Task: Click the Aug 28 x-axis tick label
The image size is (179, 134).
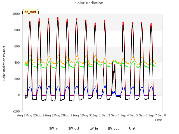Action: (x=60, y=115)
